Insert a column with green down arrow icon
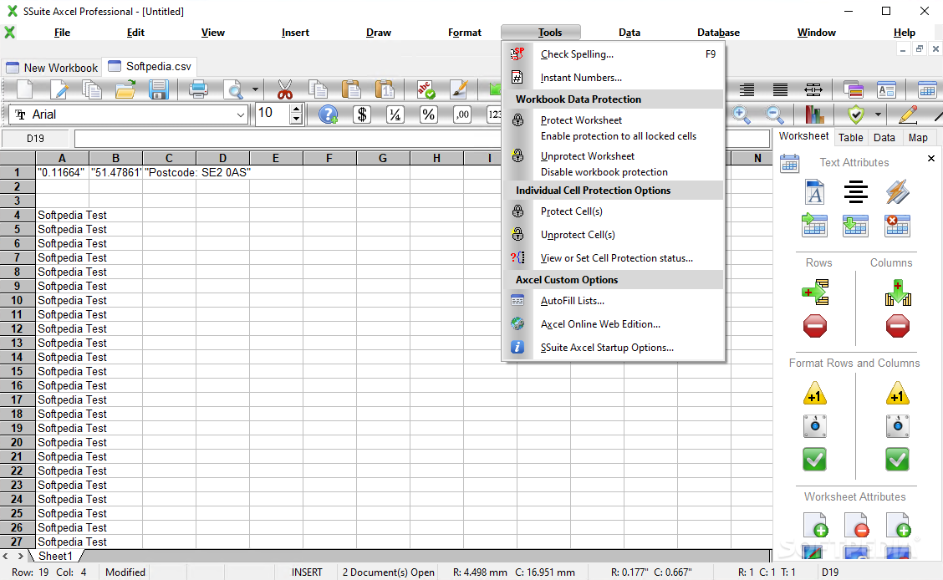 pyautogui.click(x=897, y=293)
